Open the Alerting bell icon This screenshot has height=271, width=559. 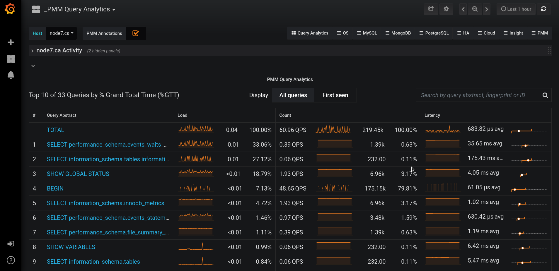tap(11, 75)
